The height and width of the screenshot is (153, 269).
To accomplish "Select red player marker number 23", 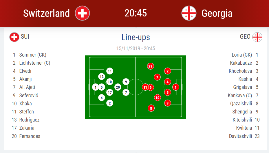I will tap(151, 66).
